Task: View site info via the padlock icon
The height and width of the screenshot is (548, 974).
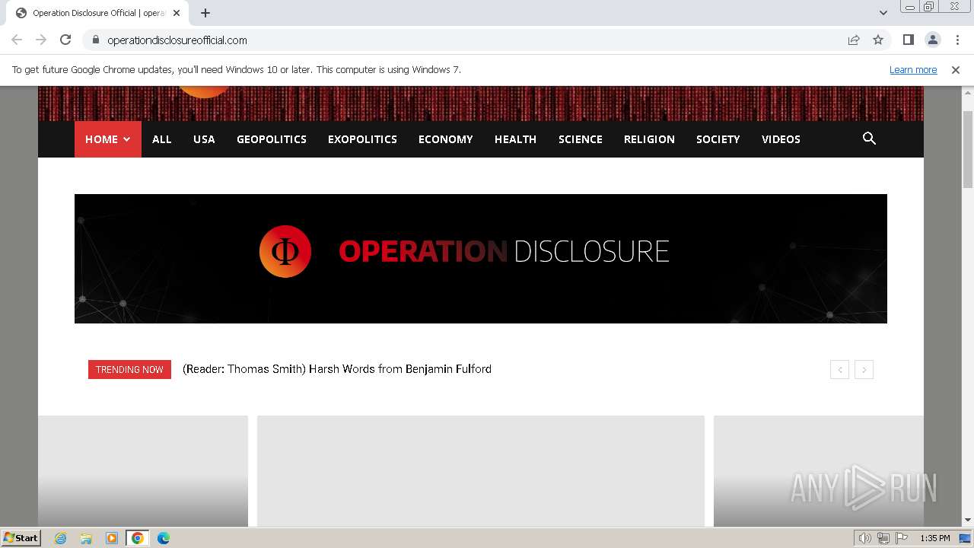Action: pyautogui.click(x=95, y=40)
